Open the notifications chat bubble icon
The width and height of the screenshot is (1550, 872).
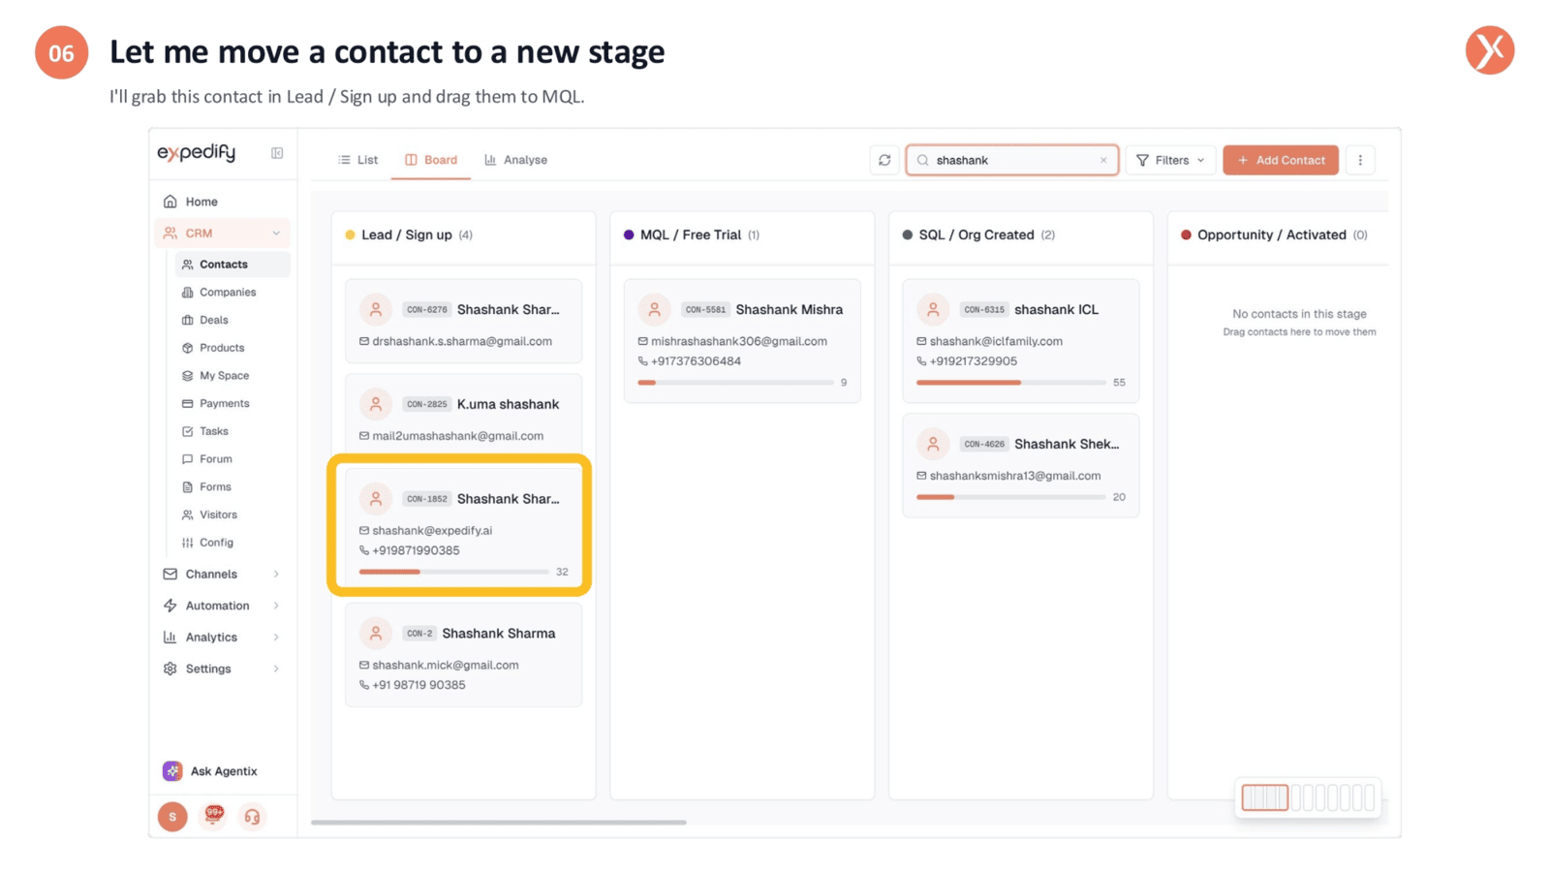click(213, 816)
